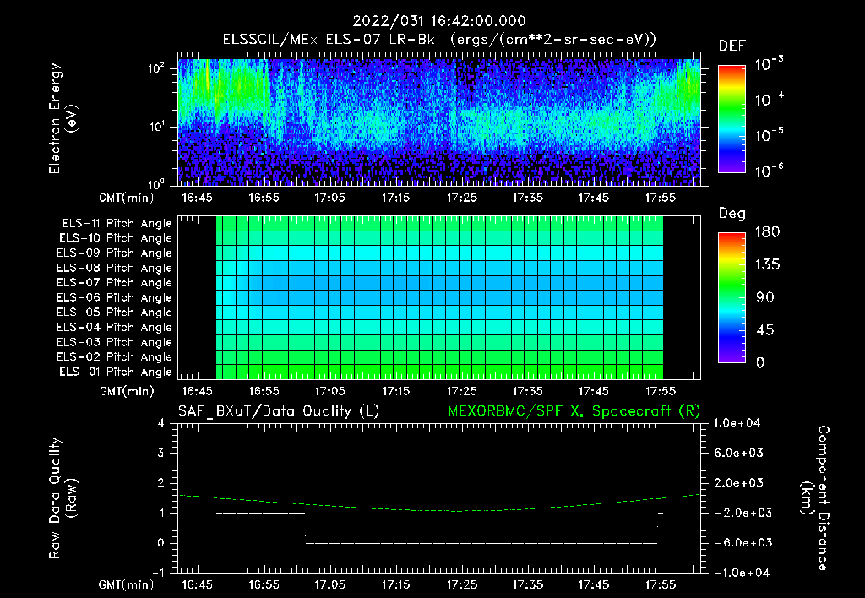Screen dimensions: 865x598
Task: Click the DEF label above top color bar
Action: [732, 46]
